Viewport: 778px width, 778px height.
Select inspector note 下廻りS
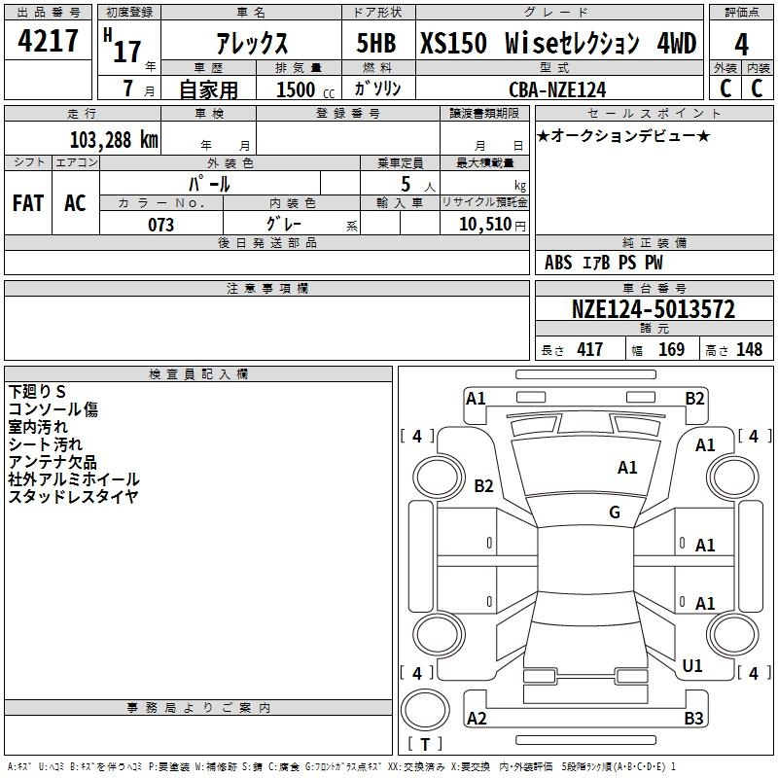(37, 392)
